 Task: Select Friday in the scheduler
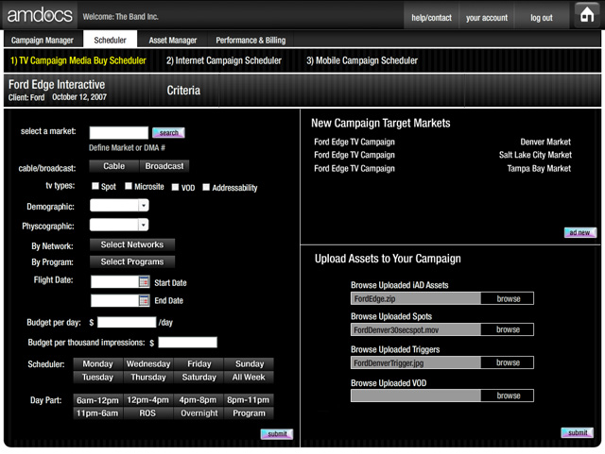[x=199, y=363]
